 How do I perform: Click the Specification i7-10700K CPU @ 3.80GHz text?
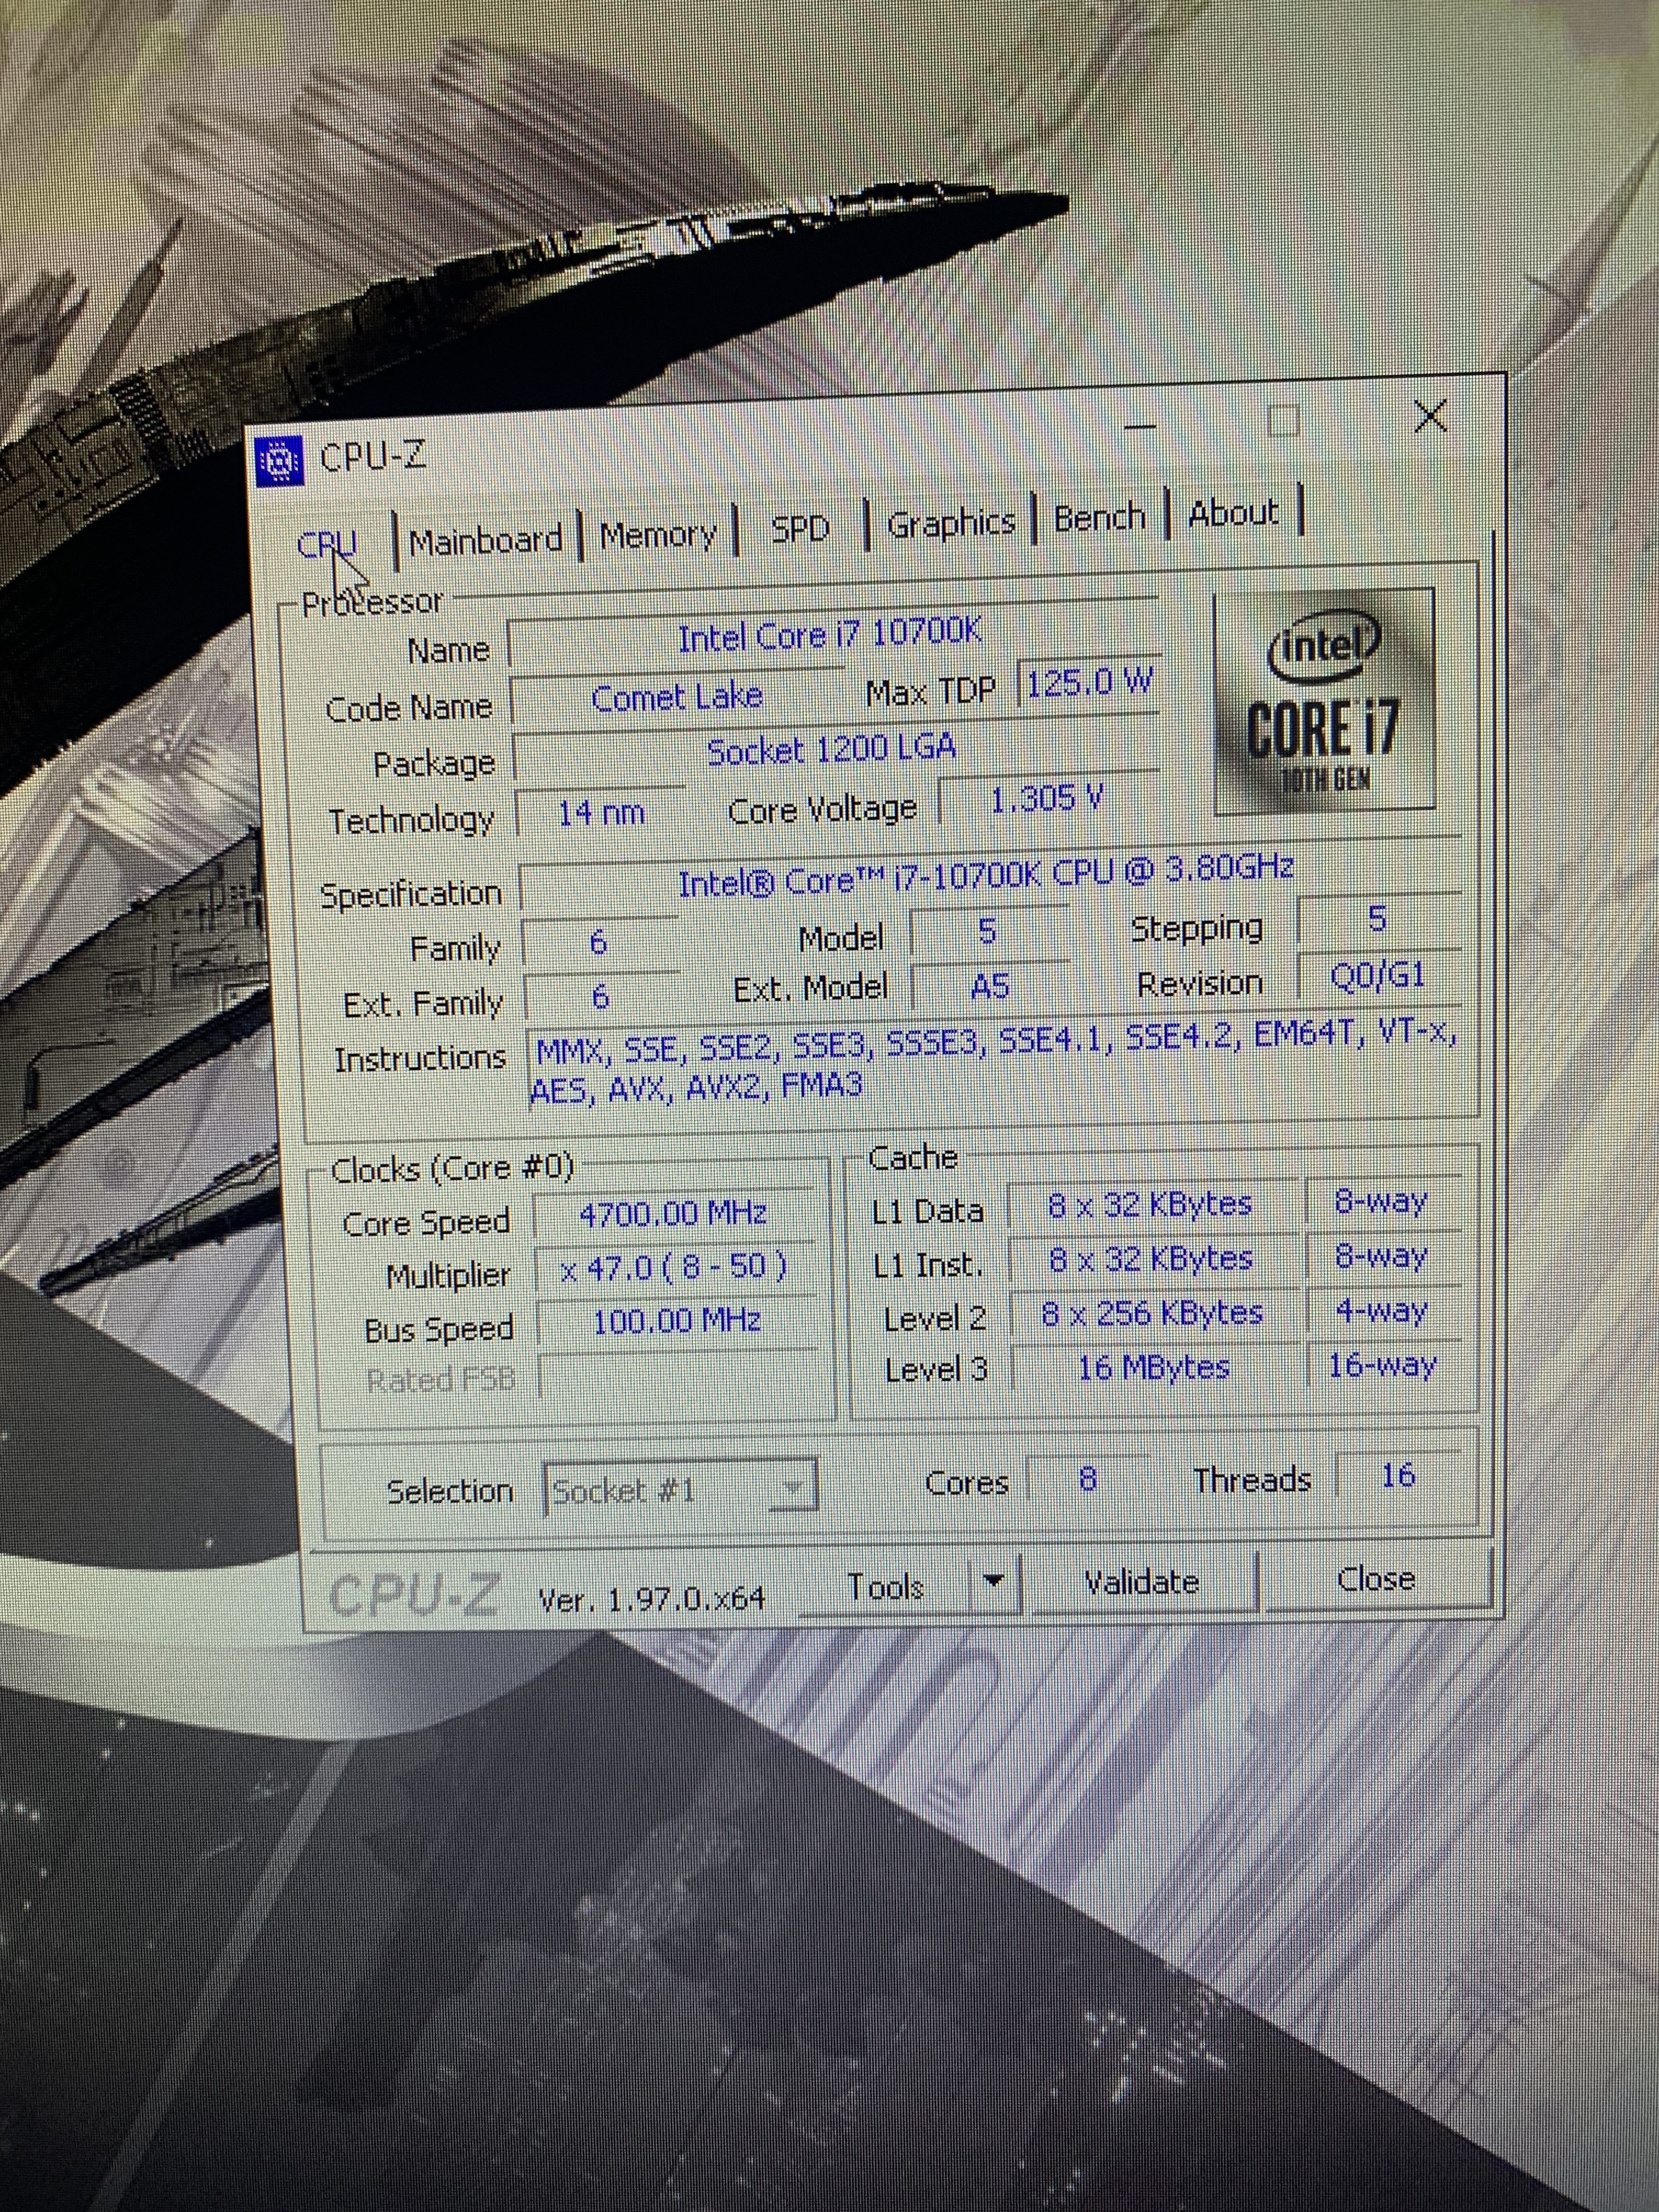tap(987, 874)
